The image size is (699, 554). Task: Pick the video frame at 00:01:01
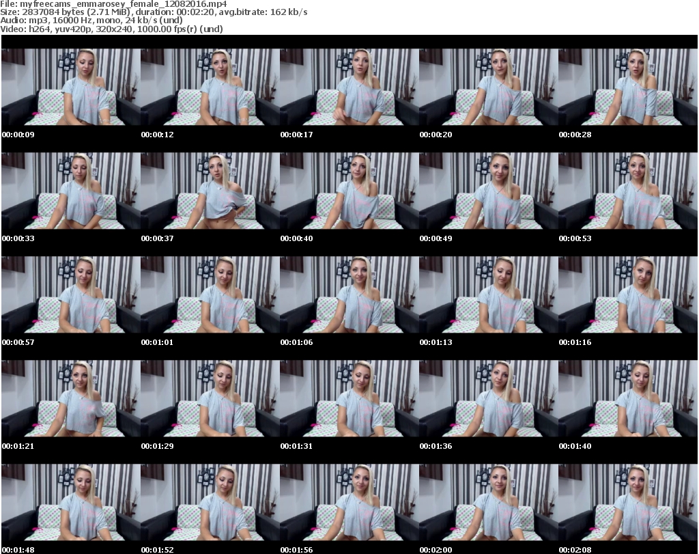point(210,295)
